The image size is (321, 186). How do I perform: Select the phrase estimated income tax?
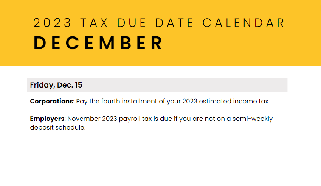[234, 101]
